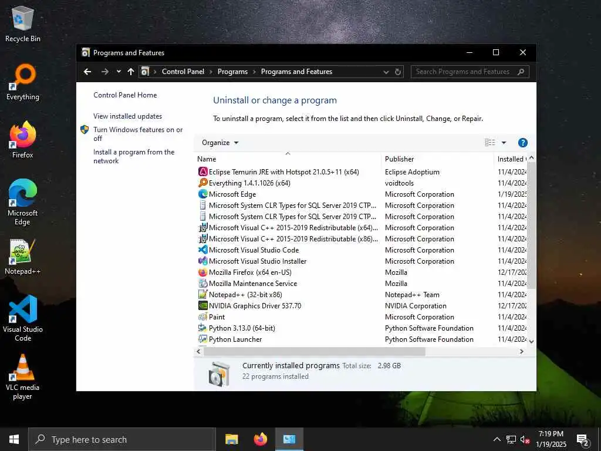Click the horizontal scrollbar thumb in the list
601x451 pixels.
click(314, 351)
